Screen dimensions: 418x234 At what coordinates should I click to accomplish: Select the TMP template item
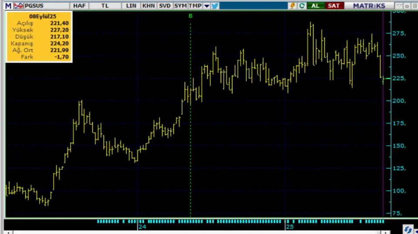point(196,6)
